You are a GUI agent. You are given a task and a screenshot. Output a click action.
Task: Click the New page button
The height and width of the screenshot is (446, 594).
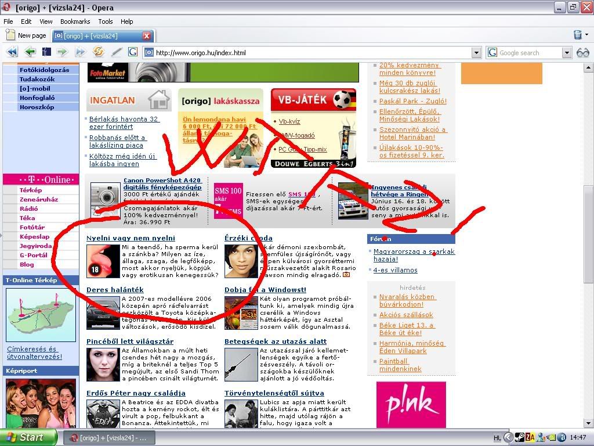[26, 35]
